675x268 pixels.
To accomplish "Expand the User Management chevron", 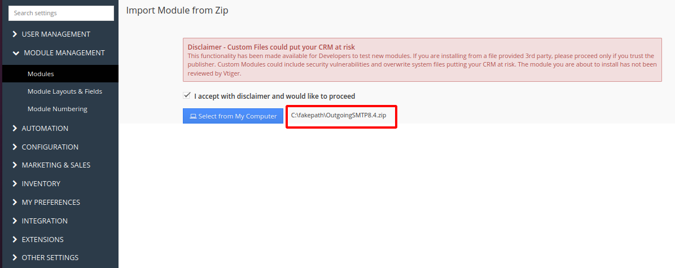I will click(15, 34).
